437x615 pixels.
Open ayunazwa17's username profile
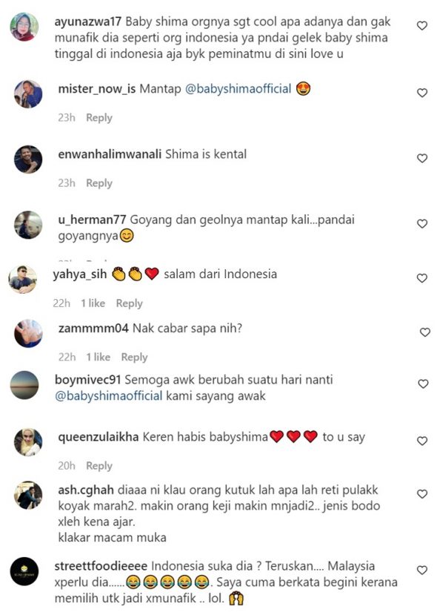tap(88, 22)
